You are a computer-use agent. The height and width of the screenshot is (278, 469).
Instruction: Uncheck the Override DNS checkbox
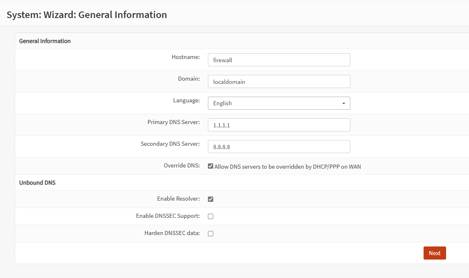point(211,166)
